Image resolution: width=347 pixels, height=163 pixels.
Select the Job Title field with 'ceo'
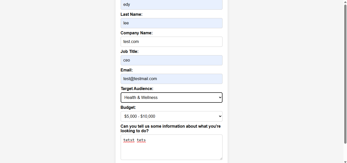click(171, 60)
